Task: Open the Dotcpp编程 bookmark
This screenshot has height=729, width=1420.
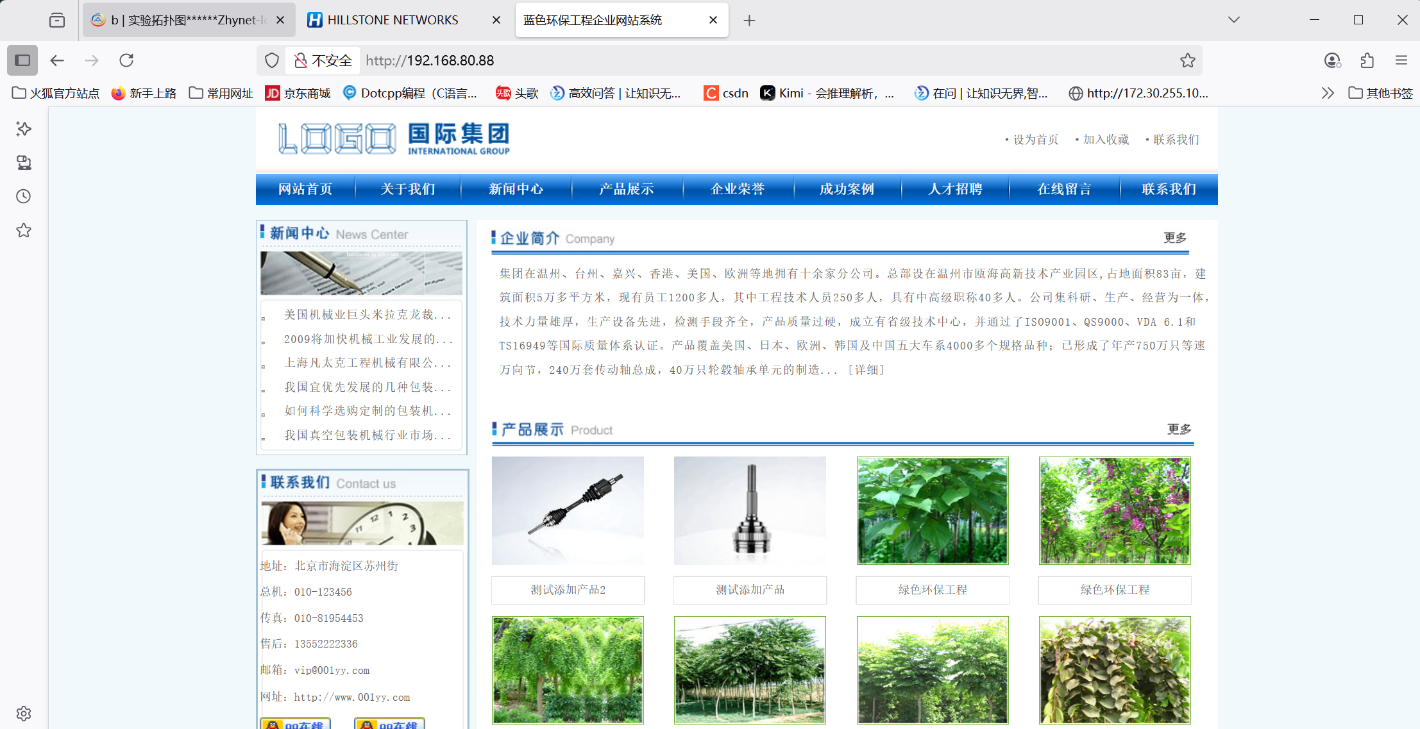Action: click(x=410, y=93)
